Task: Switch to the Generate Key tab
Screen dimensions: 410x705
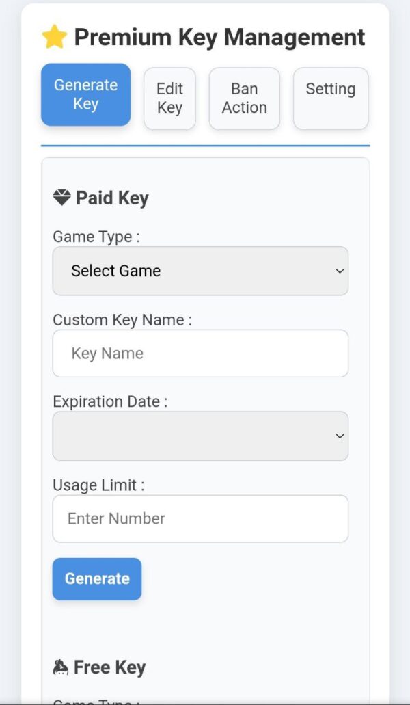Action: pyautogui.click(x=86, y=94)
